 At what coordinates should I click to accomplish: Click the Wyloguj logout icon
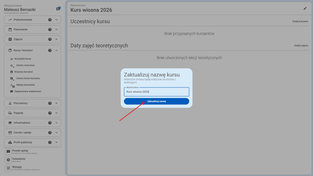[8, 168]
